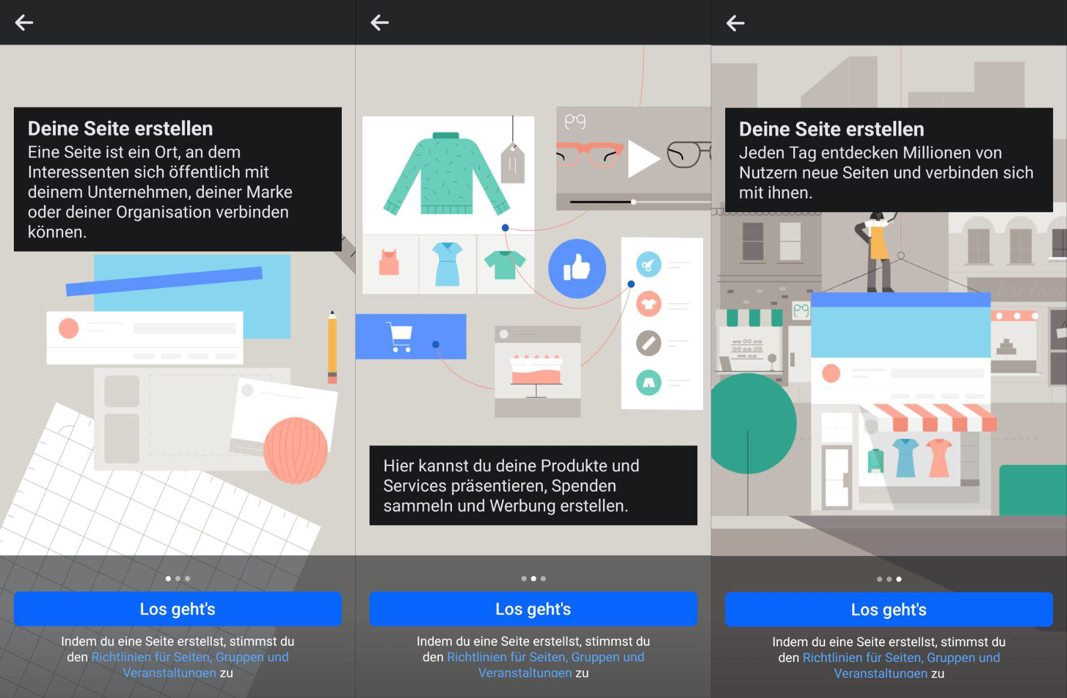Viewport: 1067px width, 698px height.
Task: Click 'Deine Seite erstellen' heading on third screen
Action: coord(832,129)
